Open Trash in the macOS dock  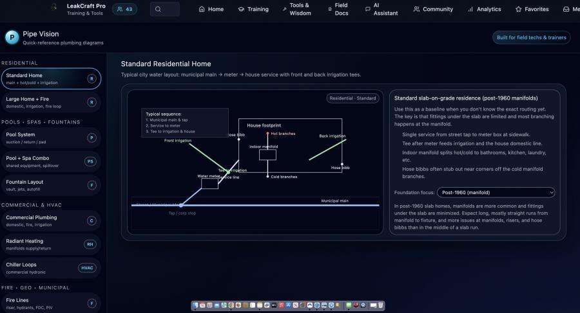click(x=381, y=305)
